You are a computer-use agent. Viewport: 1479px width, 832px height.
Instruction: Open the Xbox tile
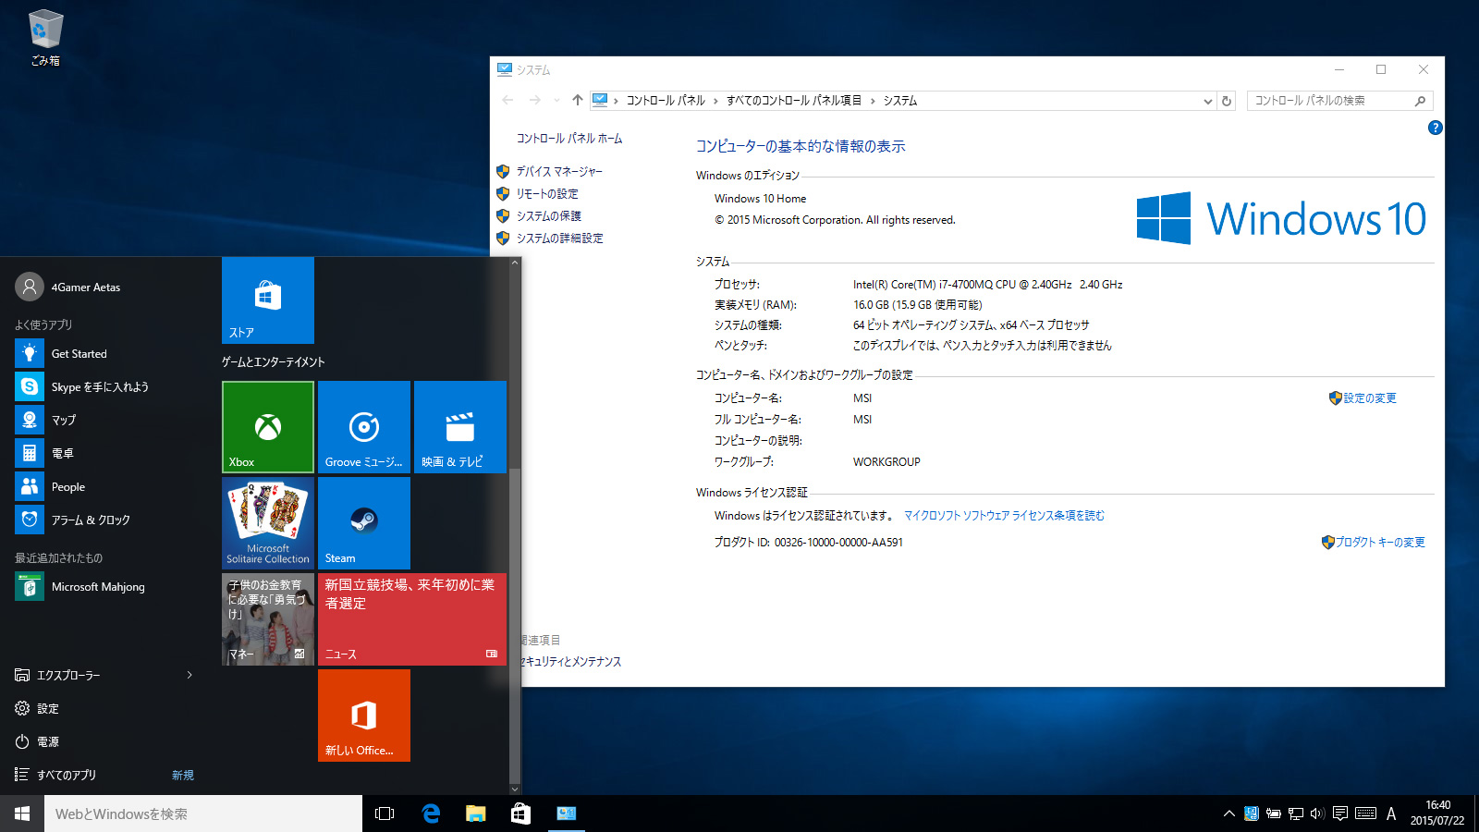click(268, 427)
